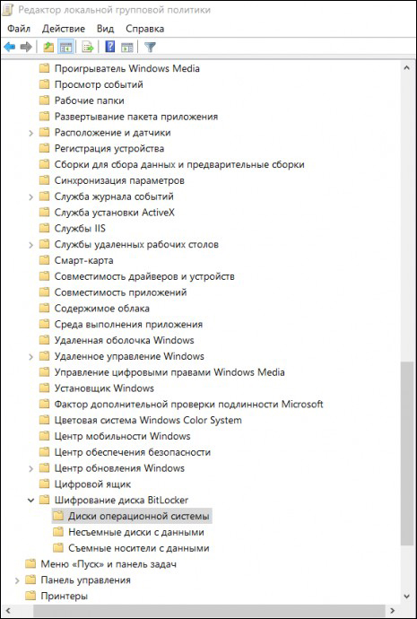This screenshot has width=417, height=619.
Task: Open the Help question mark icon
Action: coord(110,48)
